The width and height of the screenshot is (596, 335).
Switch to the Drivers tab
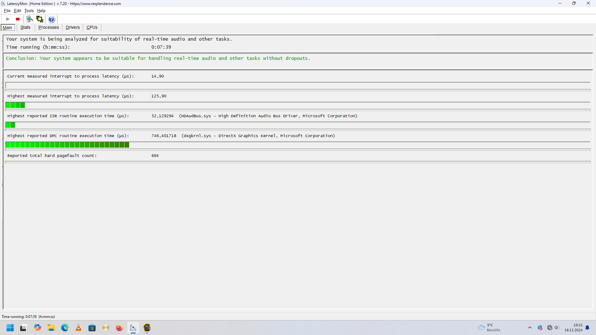(x=73, y=28)
